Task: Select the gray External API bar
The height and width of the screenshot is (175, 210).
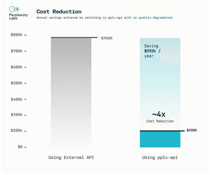Action: 71,92
